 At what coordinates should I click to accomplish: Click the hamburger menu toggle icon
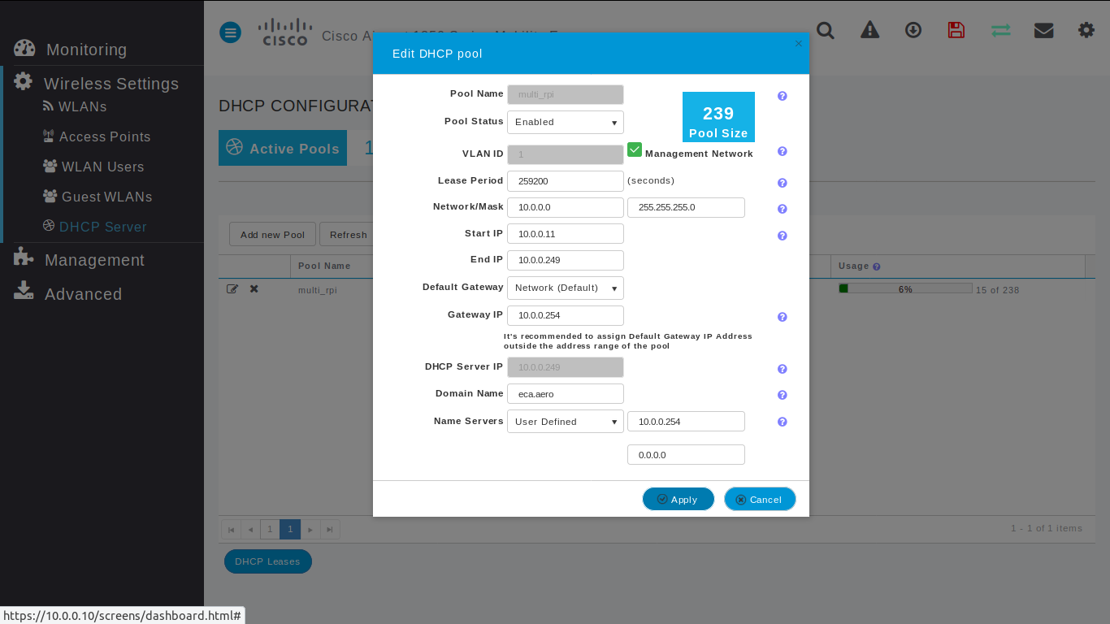[x=230, y=33]
